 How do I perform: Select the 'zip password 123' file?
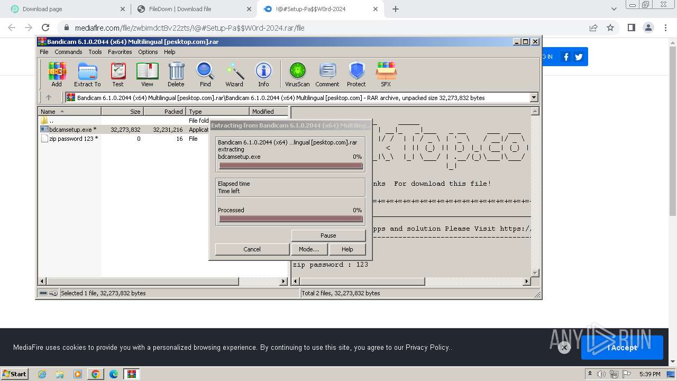pos(71,139)
